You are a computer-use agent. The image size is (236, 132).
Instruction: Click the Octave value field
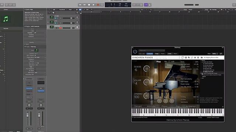pyautogui.click(x=198, y=99)
